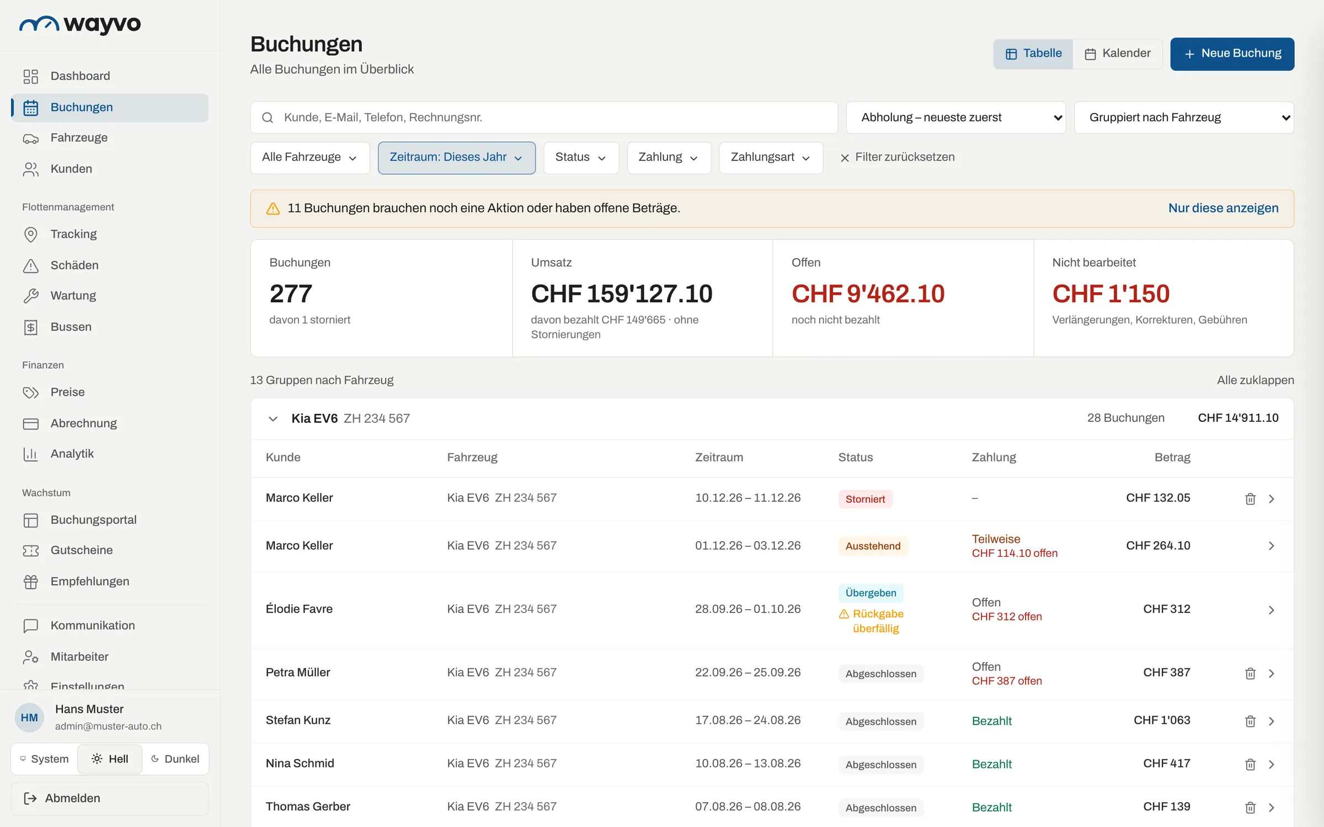
Task: Click Nur diese anzeigen link
Action: (x=1223, y=208)
